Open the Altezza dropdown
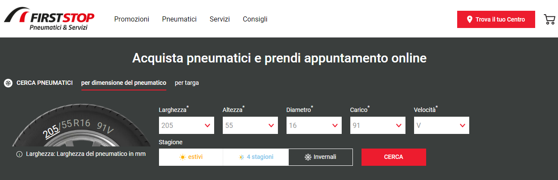This screenshot has width=558, height=180. tap(250, 125)
